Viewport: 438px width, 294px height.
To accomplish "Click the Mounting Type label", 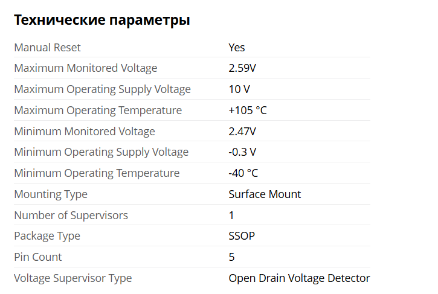I will click(x=51, y=194).
